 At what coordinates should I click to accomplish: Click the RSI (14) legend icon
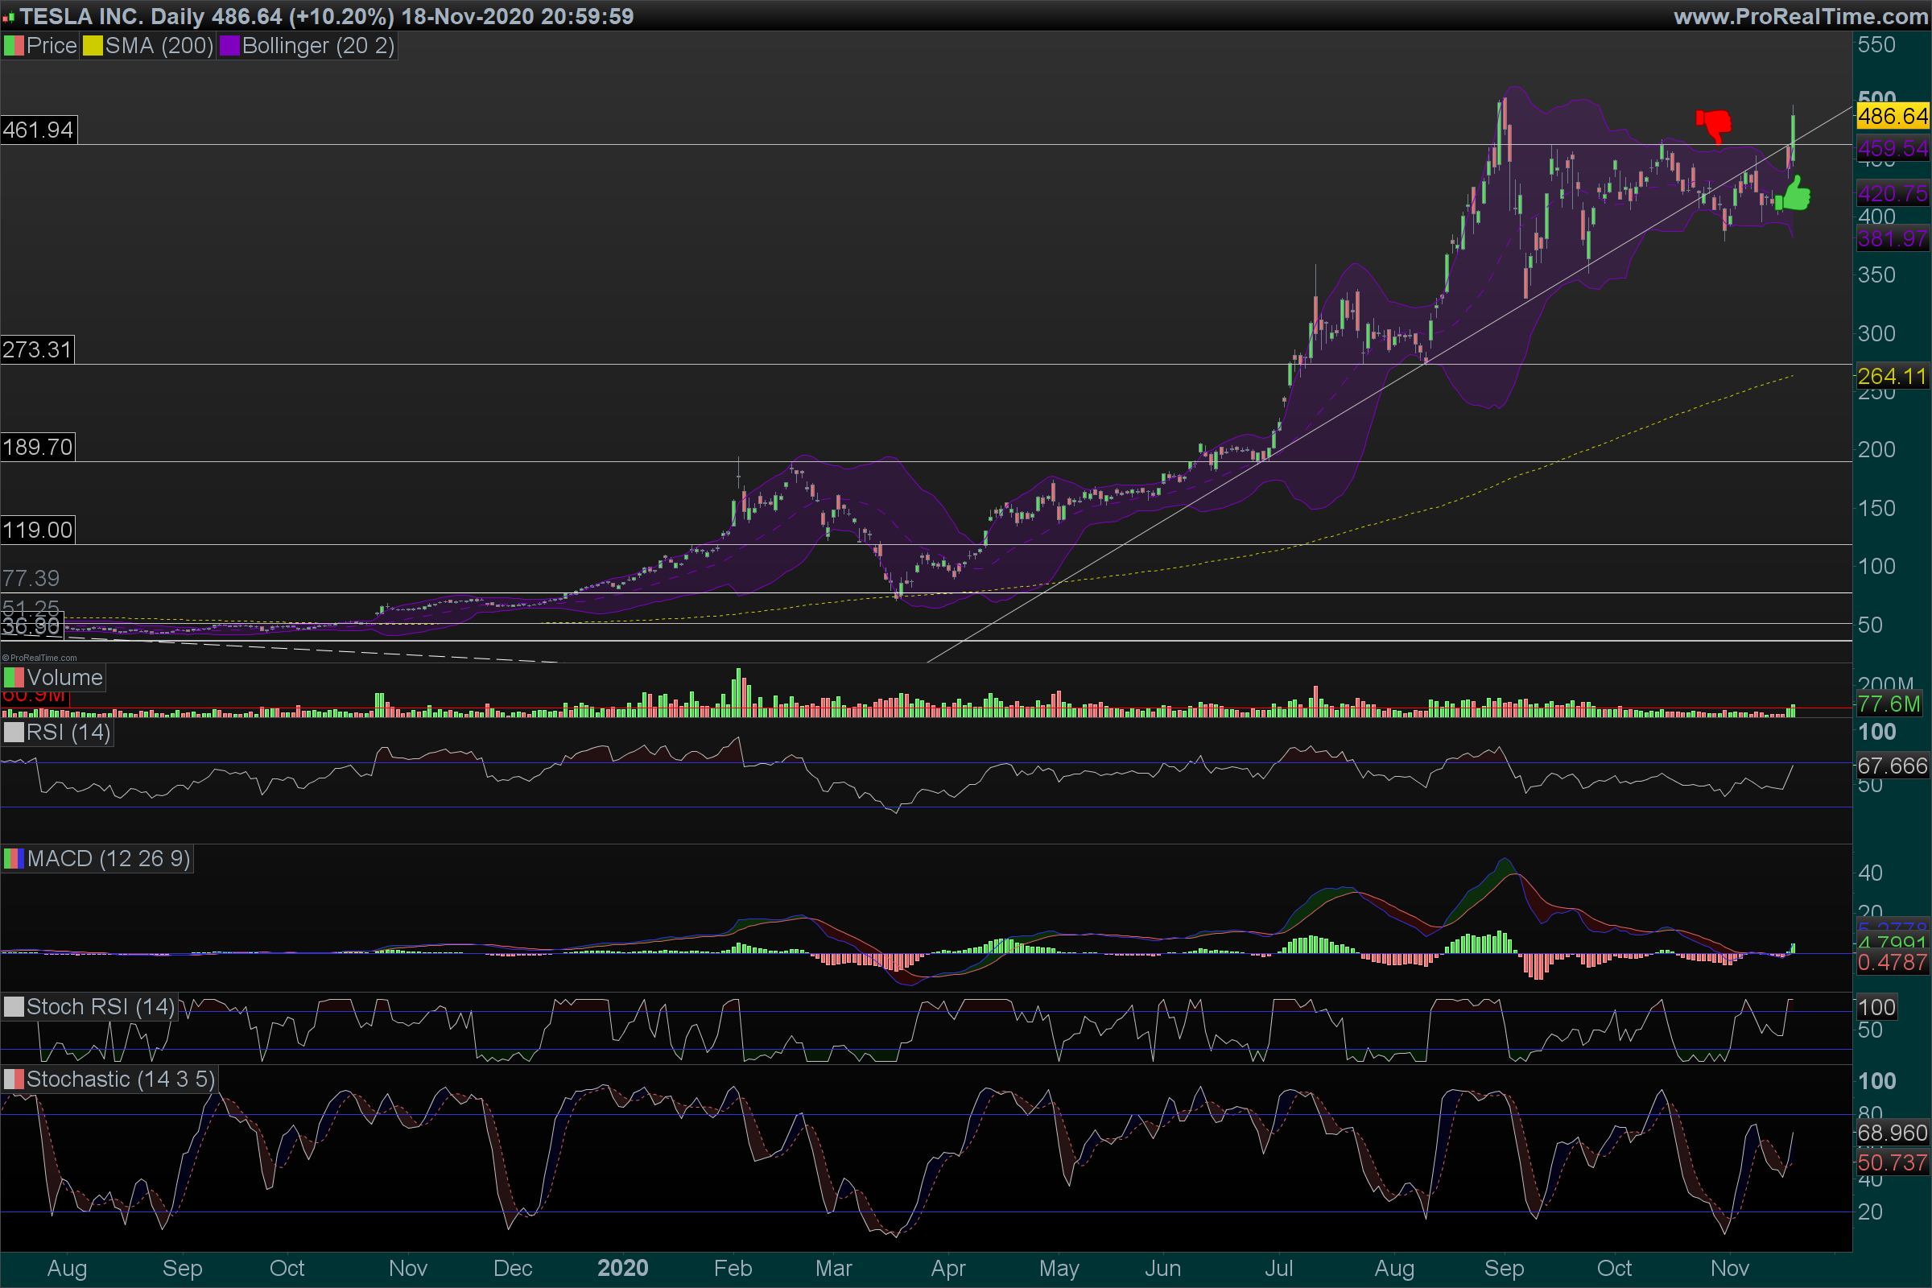click(14, 732)
